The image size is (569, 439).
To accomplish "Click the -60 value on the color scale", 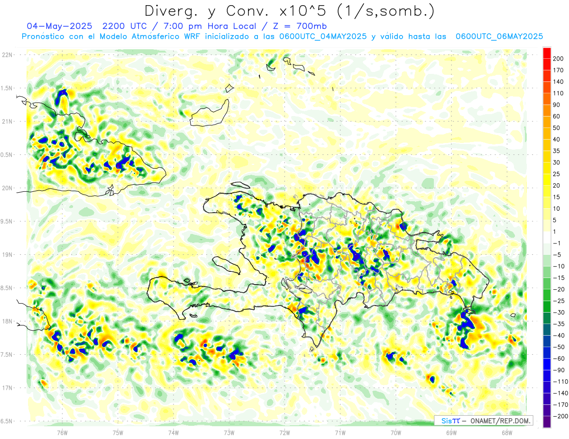I will click(x=558, y=359).
